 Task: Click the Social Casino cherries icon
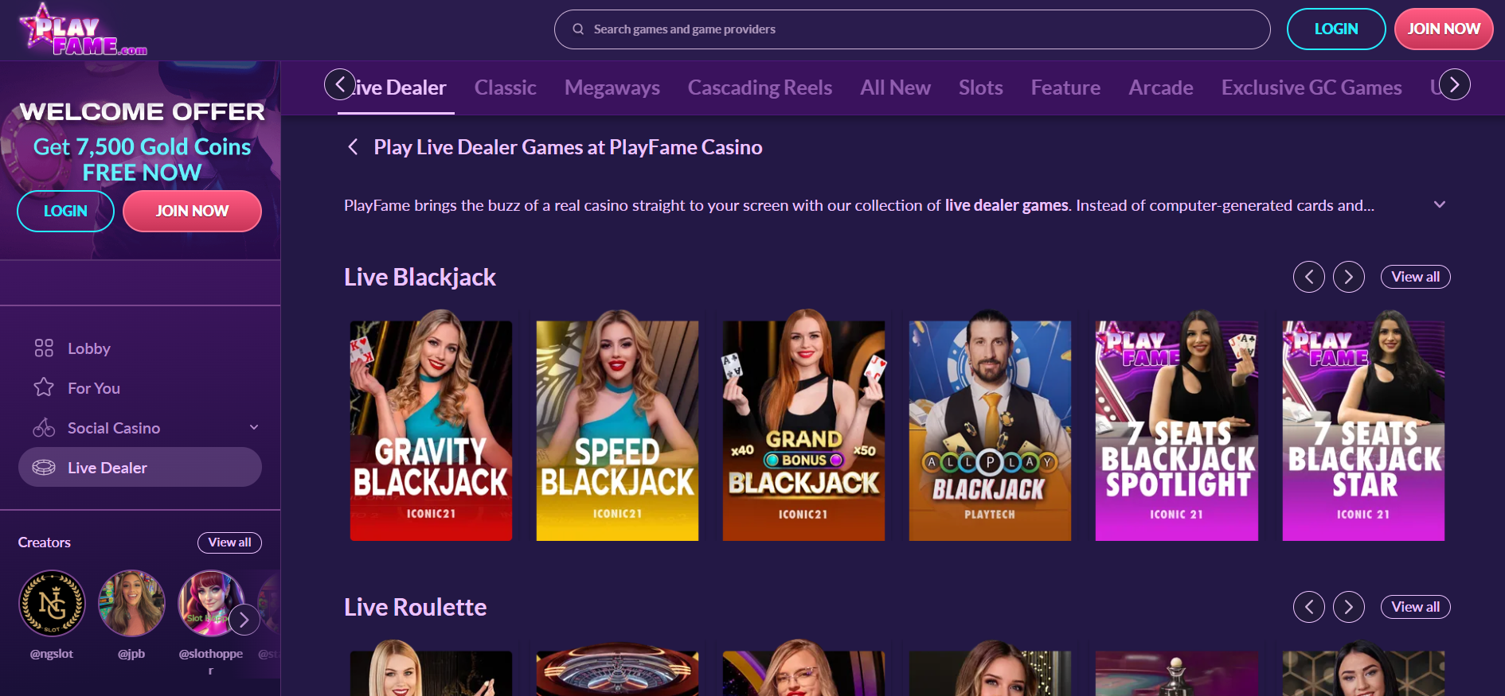(x=44, y=428)
